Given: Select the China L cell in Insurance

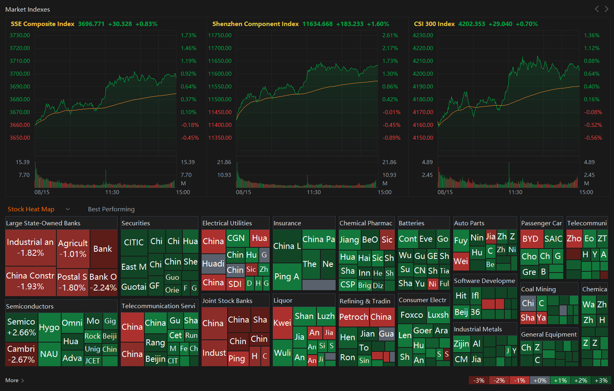Looking at the screenshot, I should [287, 246].
